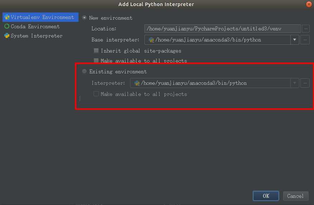Viewport: 314px width, 205px height.
Task: Expand the Existing environment Interpreter dropdown arrow
Action: coord(295,83)
